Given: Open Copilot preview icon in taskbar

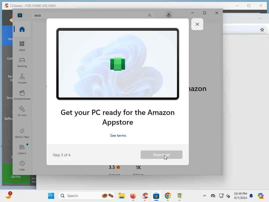Looking at the screenshot, I should (x=260, y=196).
